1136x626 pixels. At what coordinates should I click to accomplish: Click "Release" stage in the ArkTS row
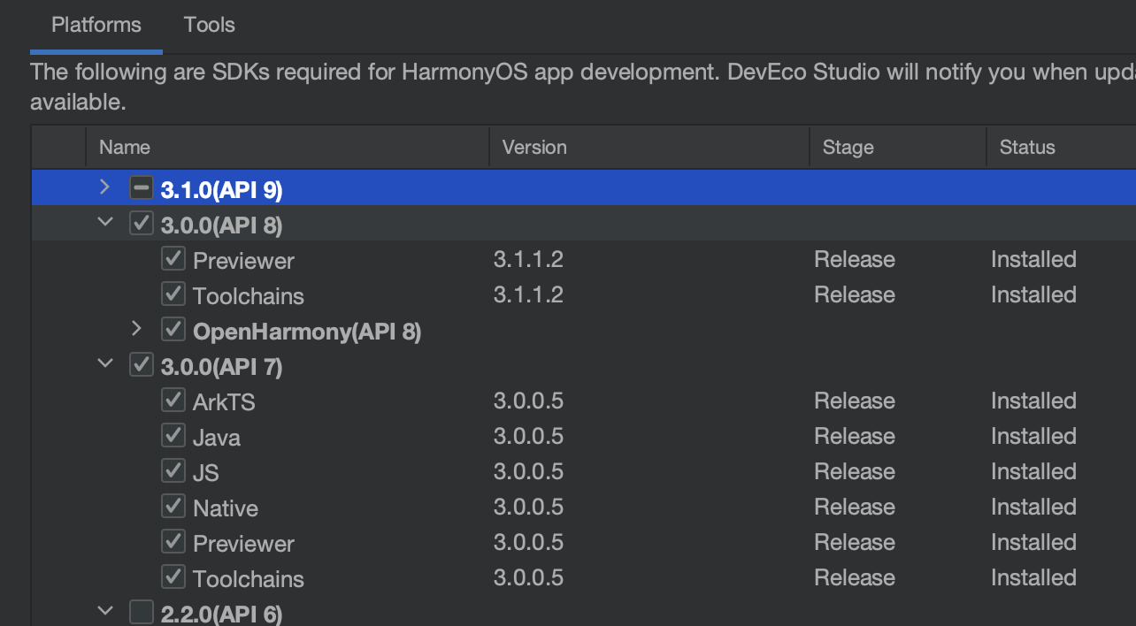[x=855, y=401]
